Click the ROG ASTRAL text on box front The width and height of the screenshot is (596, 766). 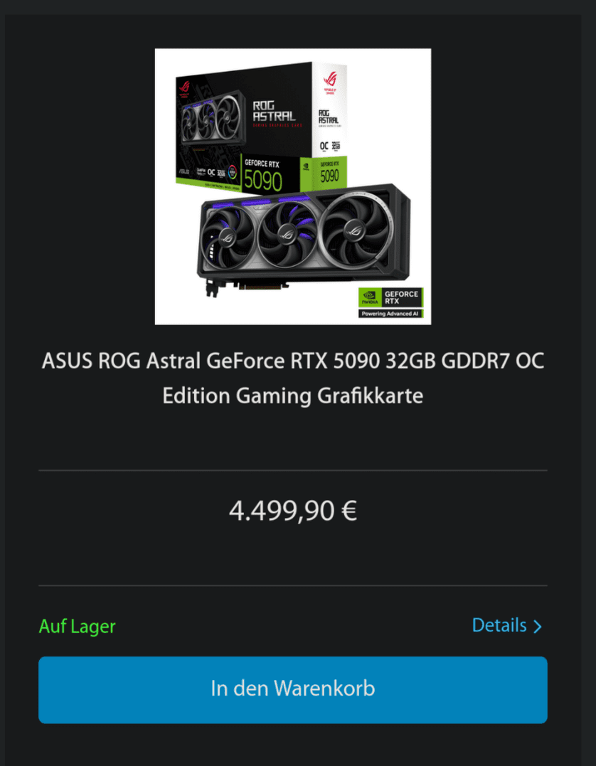(x=274, y=111)
